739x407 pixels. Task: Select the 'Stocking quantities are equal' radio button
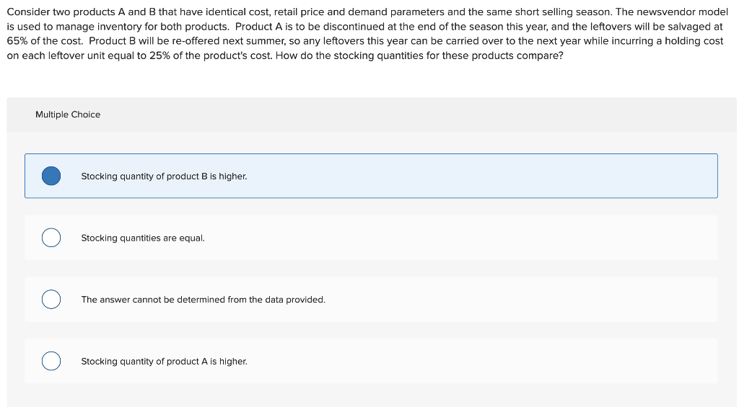[x=51, y=238]
